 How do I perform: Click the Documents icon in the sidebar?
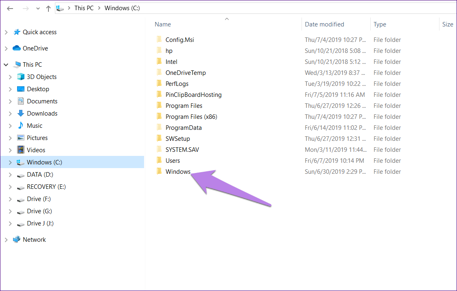point(21,101)
